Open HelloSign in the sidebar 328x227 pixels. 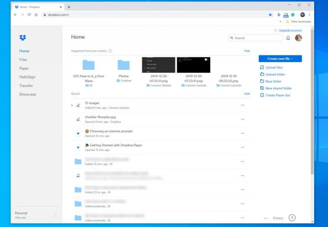pyautogui.click(x=27, y=77)
